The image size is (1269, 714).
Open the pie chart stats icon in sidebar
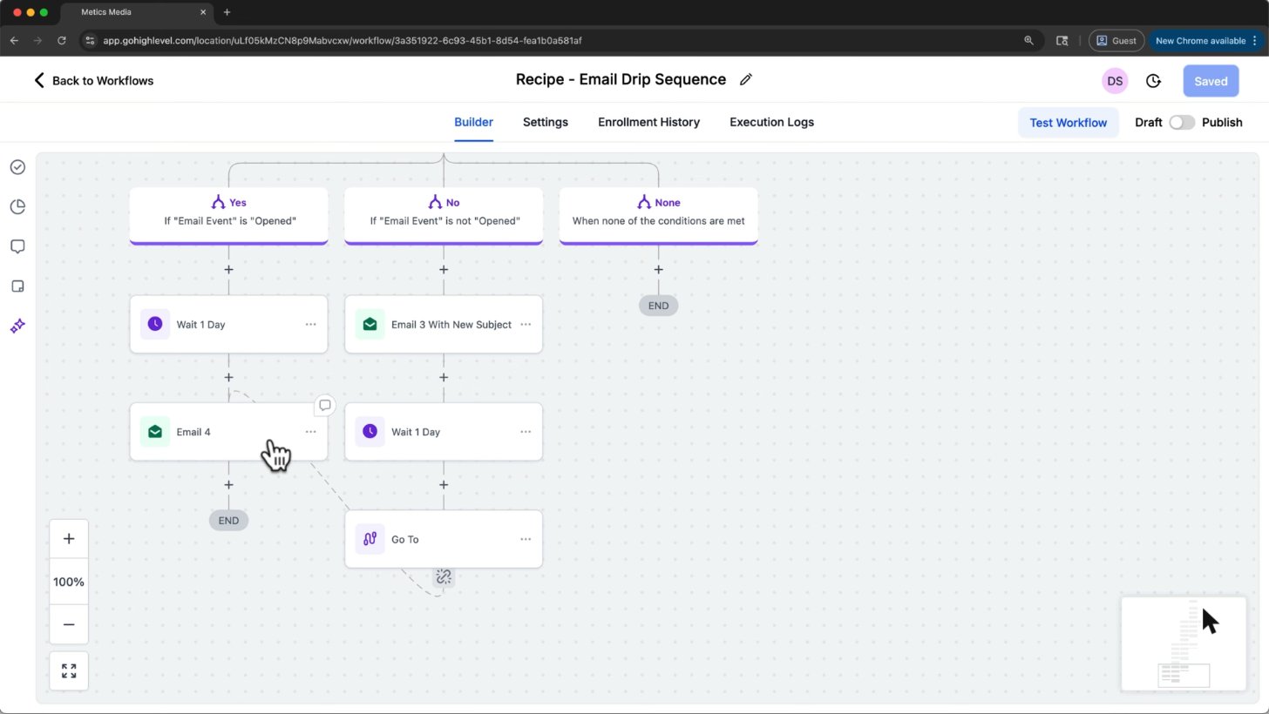click(17, 206)
